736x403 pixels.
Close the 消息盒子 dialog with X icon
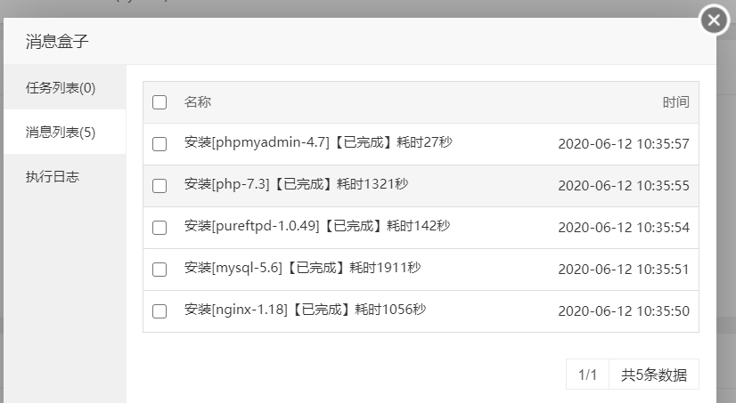714,20
